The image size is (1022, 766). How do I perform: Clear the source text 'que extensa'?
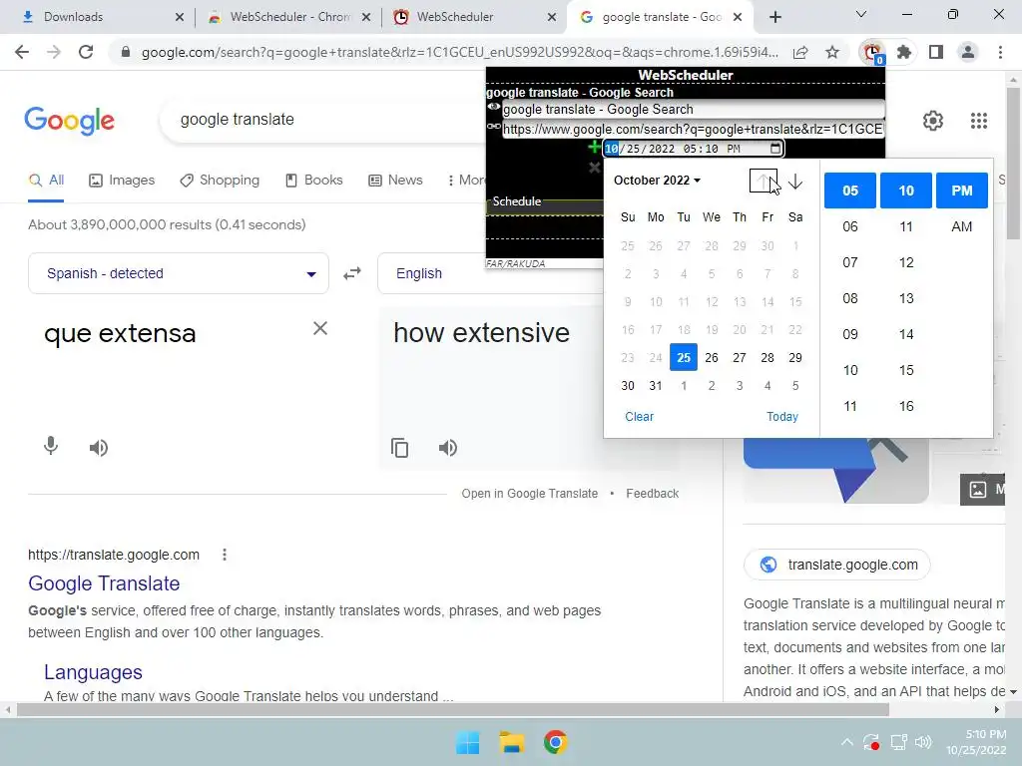[x=320, y=328]
